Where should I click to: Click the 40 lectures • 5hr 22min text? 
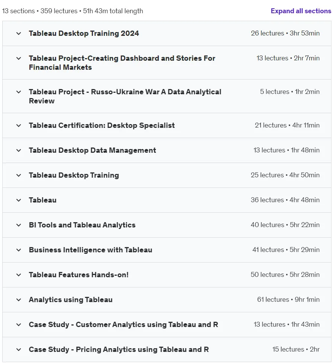(x=285, y=225)
